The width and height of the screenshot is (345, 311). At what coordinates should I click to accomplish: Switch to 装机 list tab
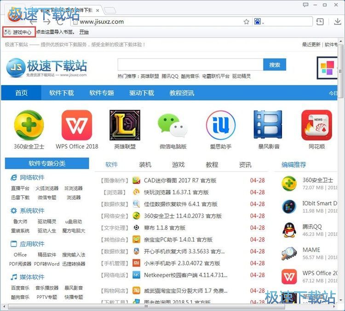coord(145,164)
